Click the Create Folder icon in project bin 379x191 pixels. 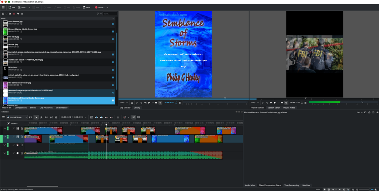tap(10, 14)
